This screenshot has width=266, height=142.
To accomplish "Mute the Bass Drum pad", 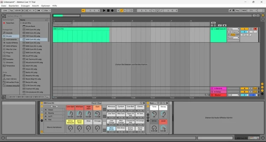I will tap(108, 132).
